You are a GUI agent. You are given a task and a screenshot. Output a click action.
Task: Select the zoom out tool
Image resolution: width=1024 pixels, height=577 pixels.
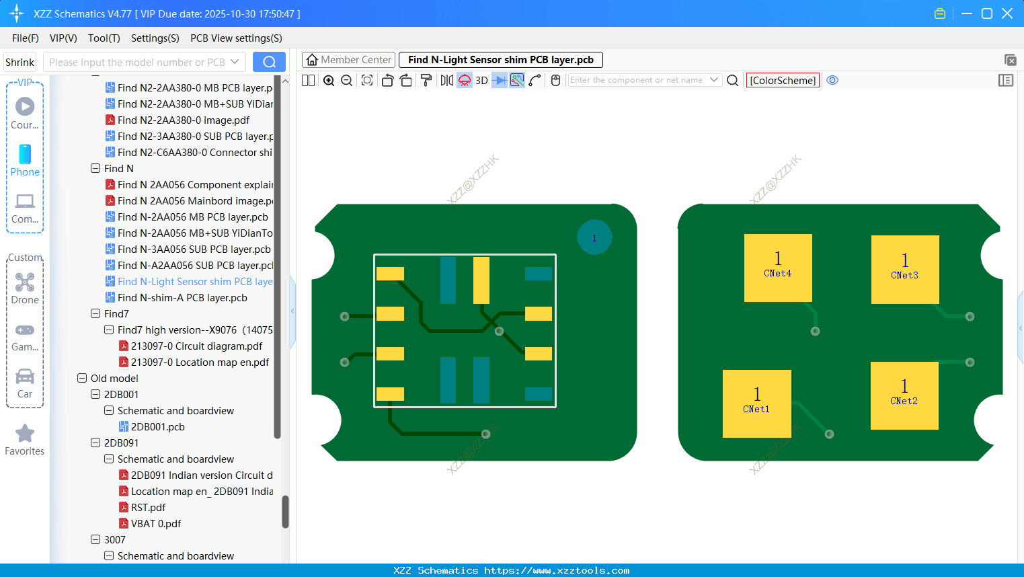[x=346, y=80]
